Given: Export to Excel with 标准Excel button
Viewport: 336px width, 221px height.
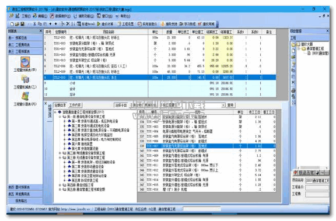Looking at the screenshot, I should 86,24.
